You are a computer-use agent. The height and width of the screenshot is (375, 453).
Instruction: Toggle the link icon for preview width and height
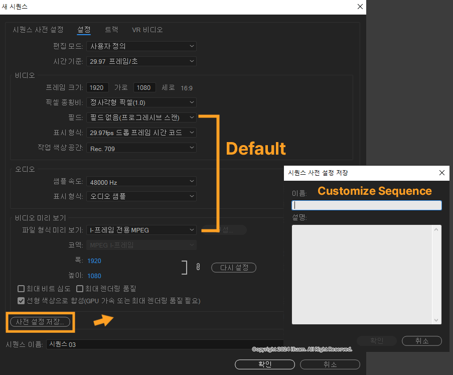[198, 267]
